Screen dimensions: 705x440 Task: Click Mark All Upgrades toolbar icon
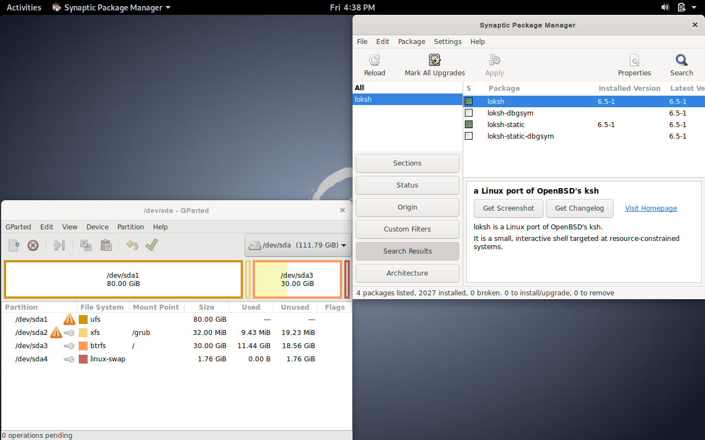pos(435,60)
